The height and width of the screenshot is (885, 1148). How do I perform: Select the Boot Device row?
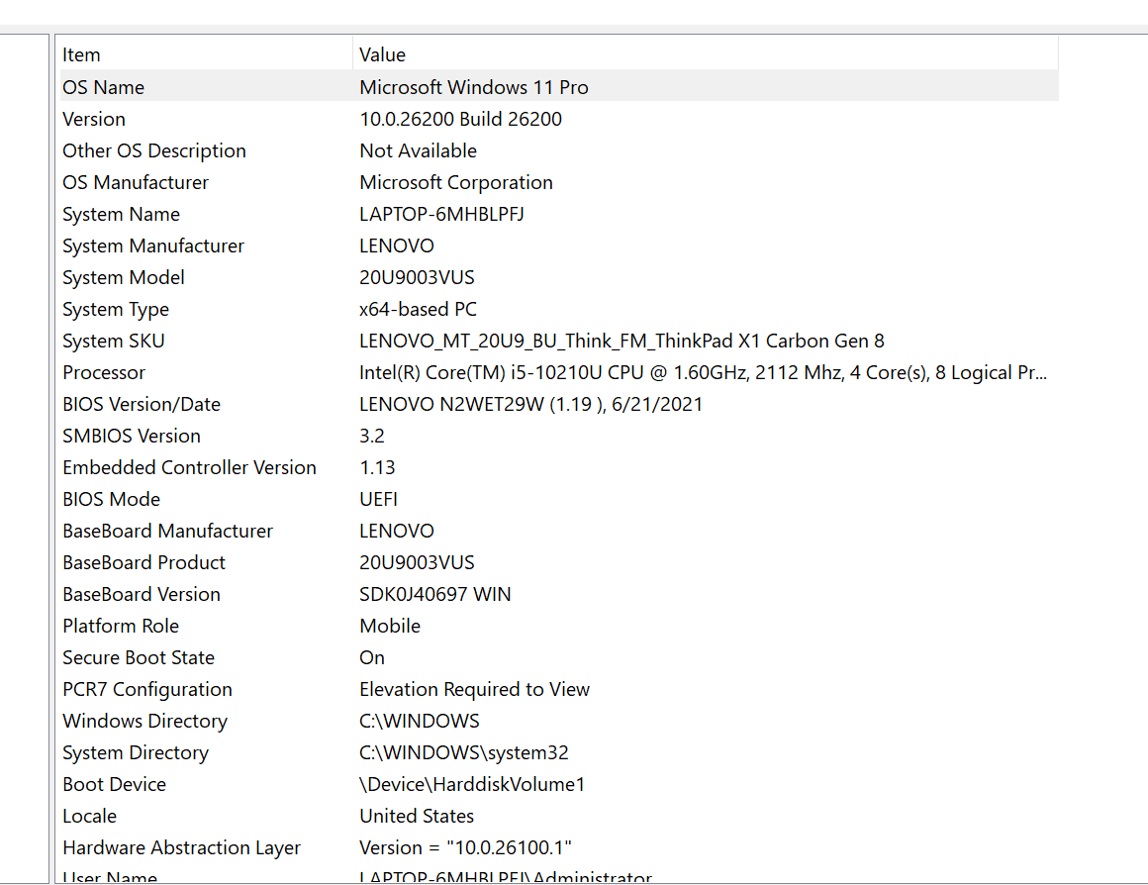click(x=558, y=784)
